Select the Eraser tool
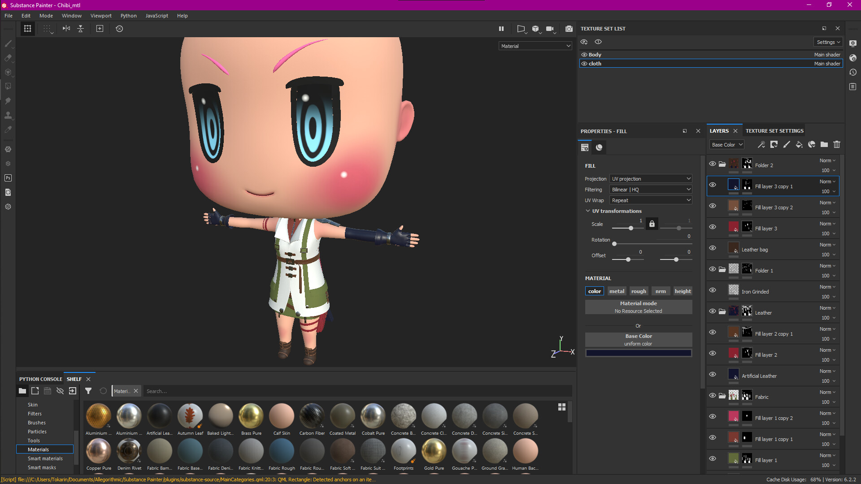Image resolution: width=861 pixels, height=484 pixels. [8, 58]
